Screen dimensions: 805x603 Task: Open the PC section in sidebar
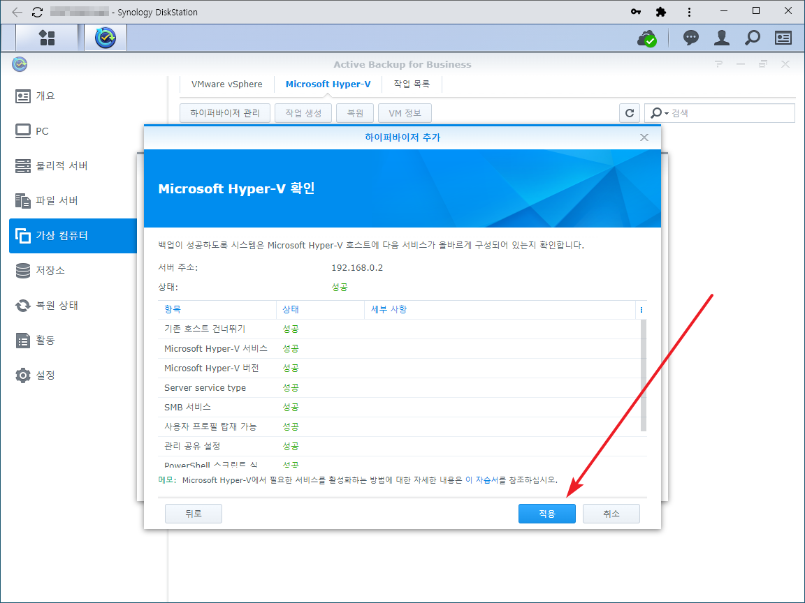click(73, 131)
